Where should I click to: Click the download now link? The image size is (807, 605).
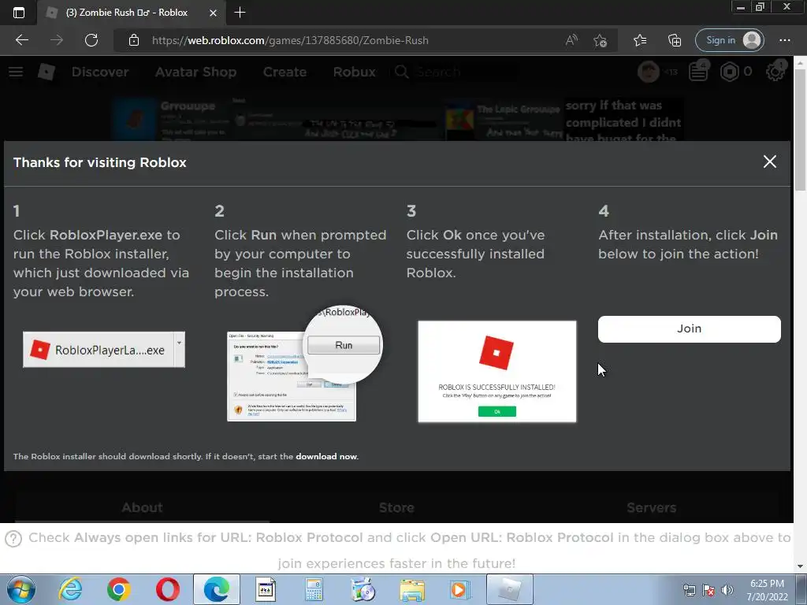tap(326, 456)
